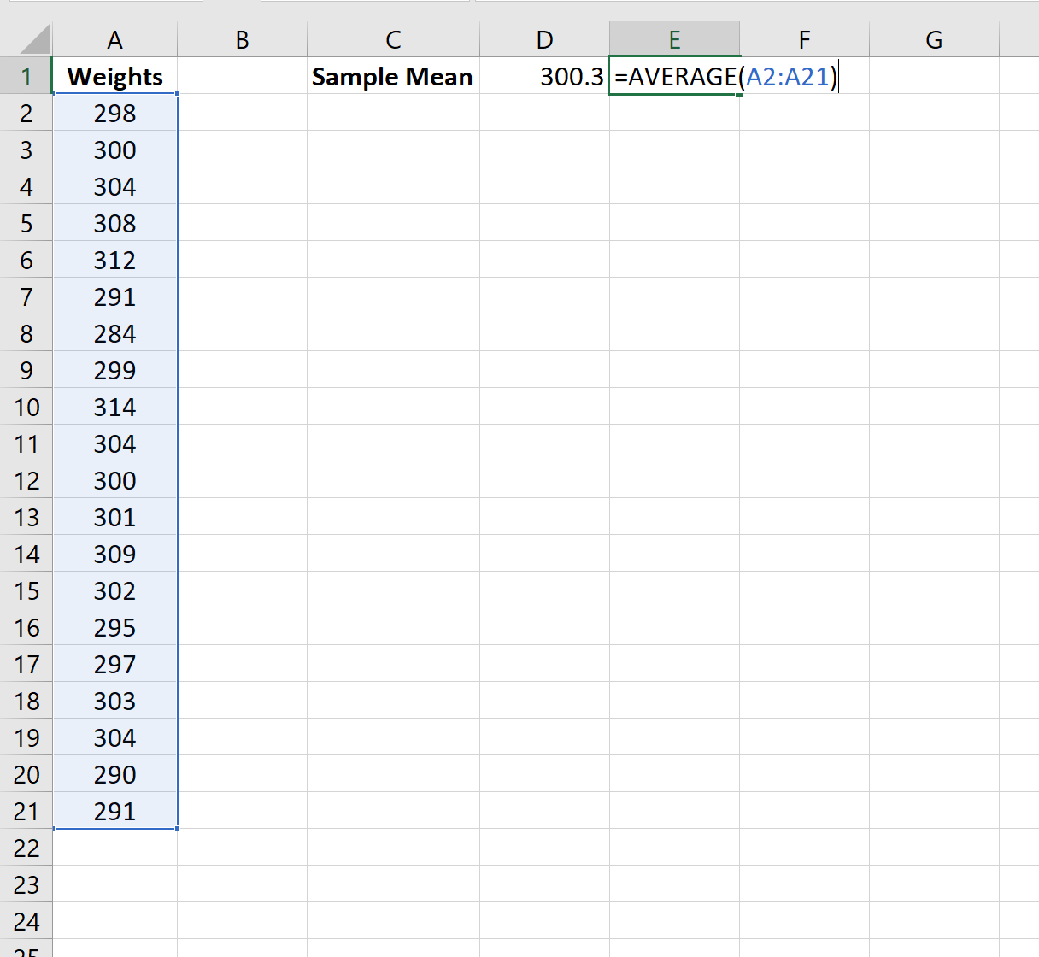The image size is (1039, 957).
Task: Select the cell containing 312
Action: (114, 260)
